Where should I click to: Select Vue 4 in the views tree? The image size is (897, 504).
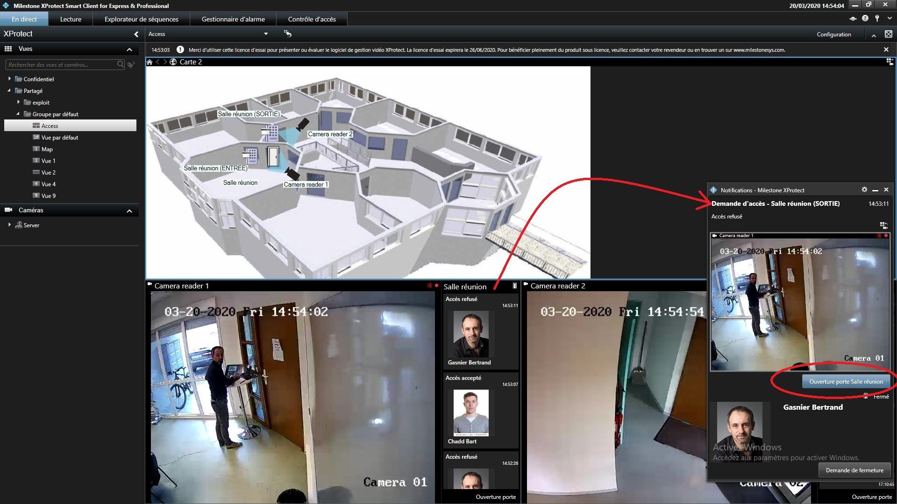pyautogui.click(x=48, y=184)
